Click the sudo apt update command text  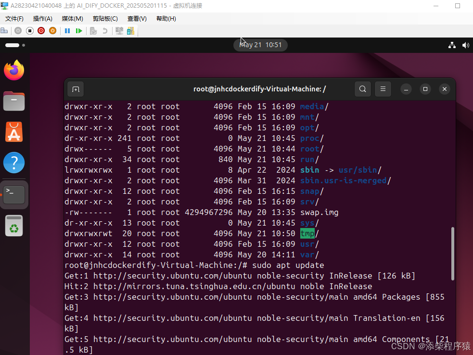click(288, 265)
